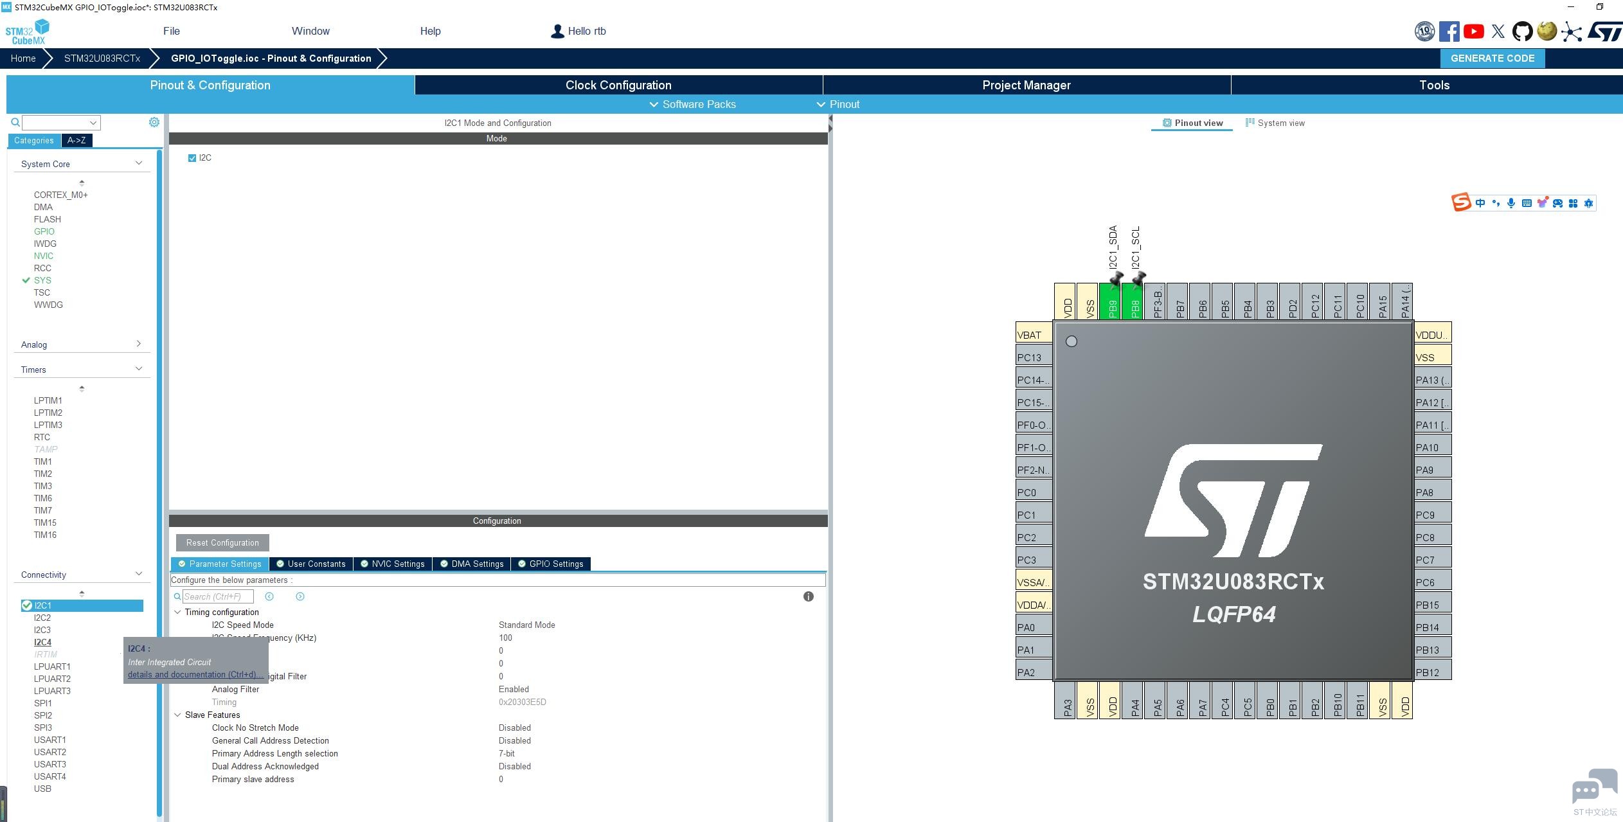Viewport: 1623px width, 822px height.
Task: Select I2C2 in Connectivity list
Action: pos(42,618)
